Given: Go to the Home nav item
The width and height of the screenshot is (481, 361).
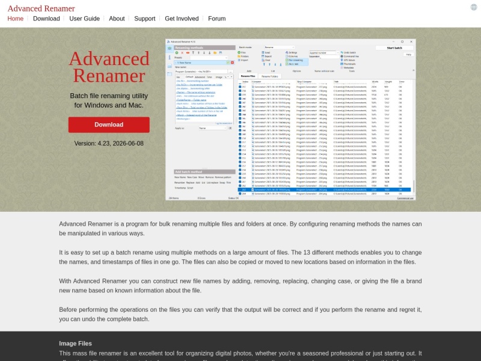Looking at the screenshot, I should point(16,19).
